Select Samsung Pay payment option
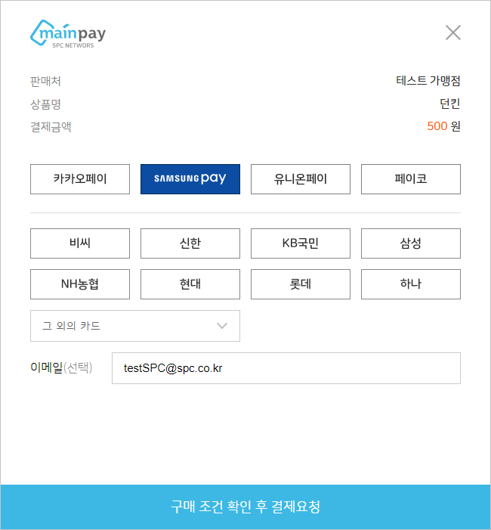 pos(190,179)
